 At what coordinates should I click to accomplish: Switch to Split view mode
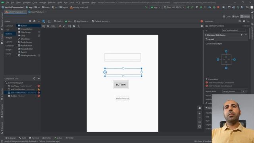[236, 17]
